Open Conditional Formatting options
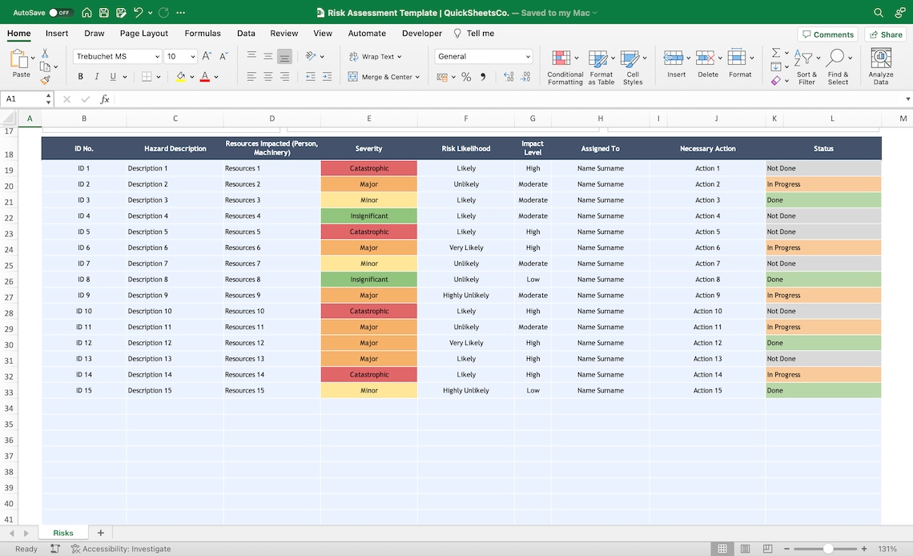The height and width of the screenshot is (556, 913). pos(565,66)
